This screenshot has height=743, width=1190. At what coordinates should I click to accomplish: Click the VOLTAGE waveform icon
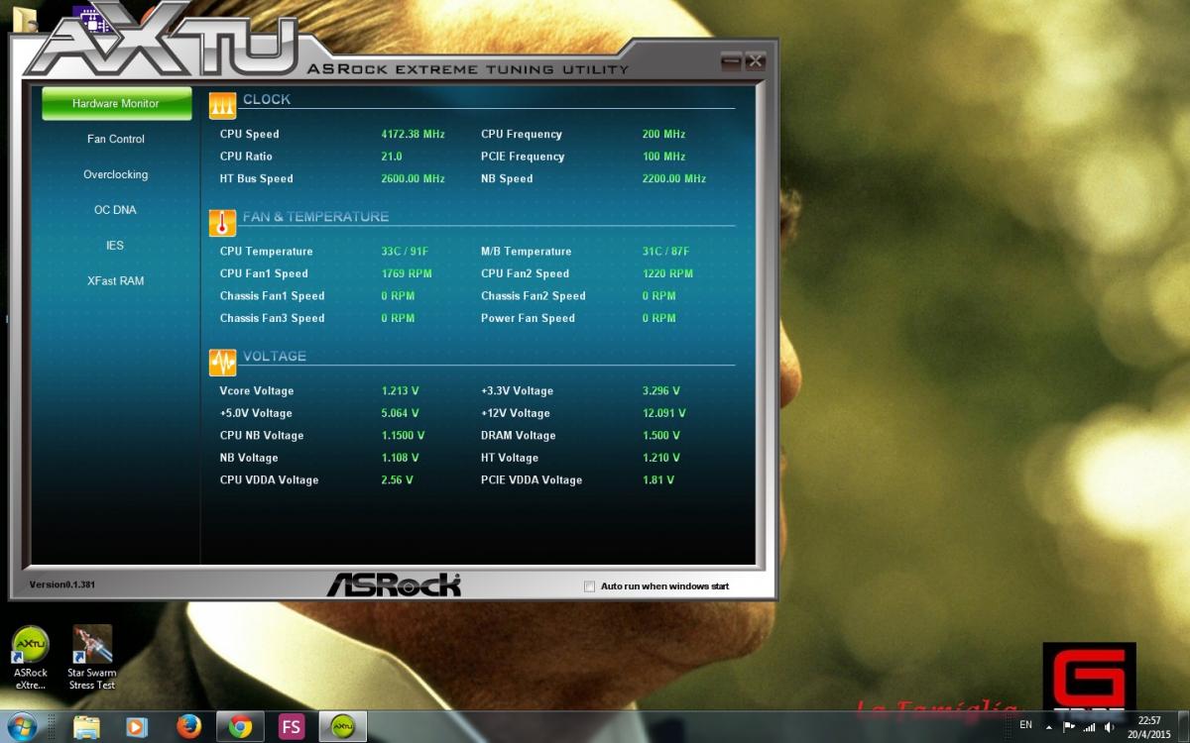223,363
